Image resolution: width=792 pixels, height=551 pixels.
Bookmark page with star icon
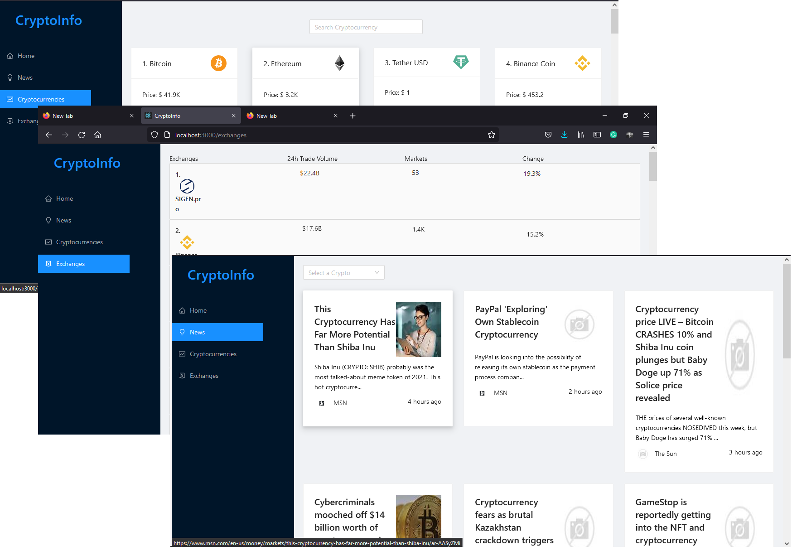coord(492,135)
